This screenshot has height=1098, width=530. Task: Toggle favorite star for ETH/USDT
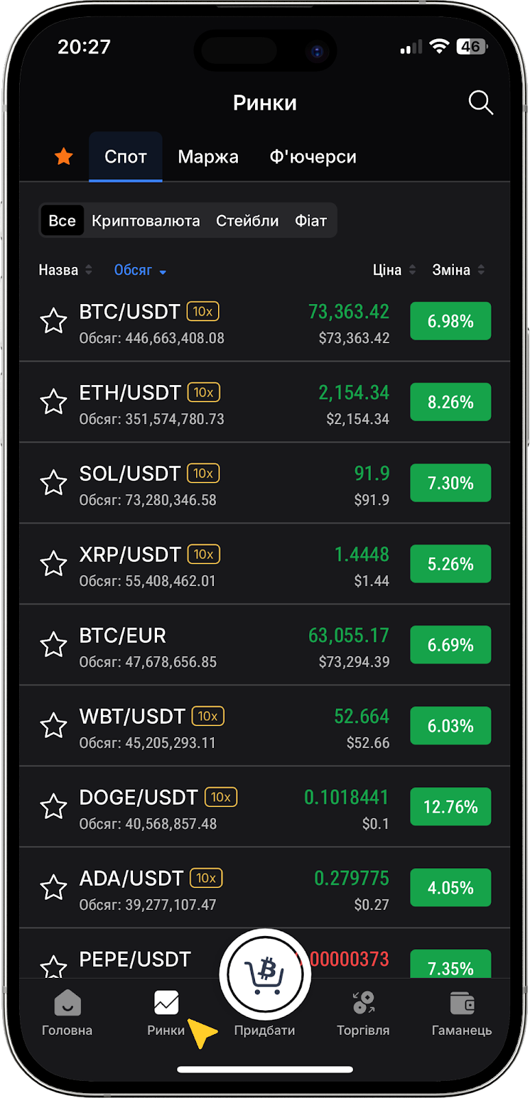(x=53, y=402)
